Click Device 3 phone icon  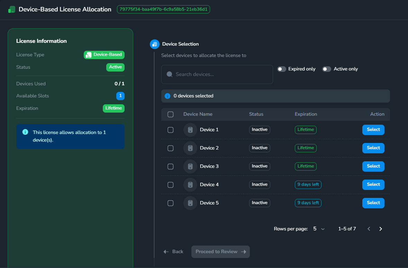(190, 166)
